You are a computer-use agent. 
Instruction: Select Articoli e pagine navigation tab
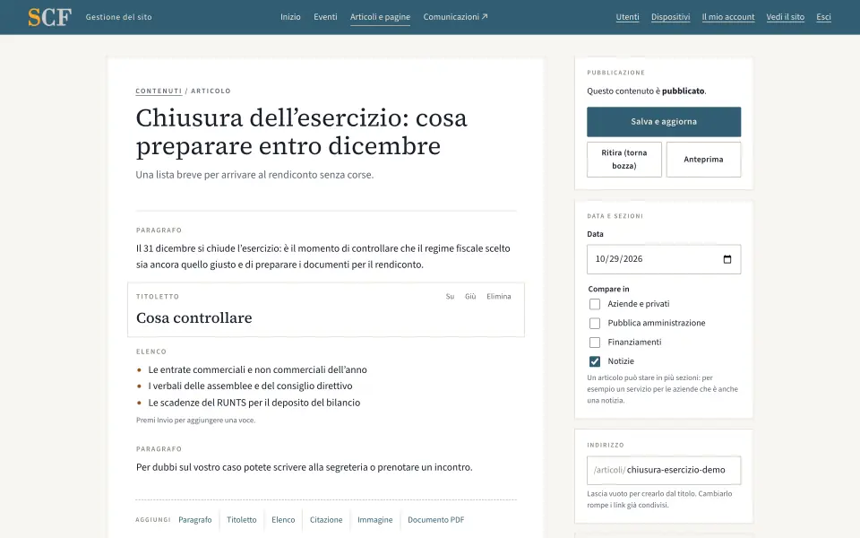click(380, 17)
